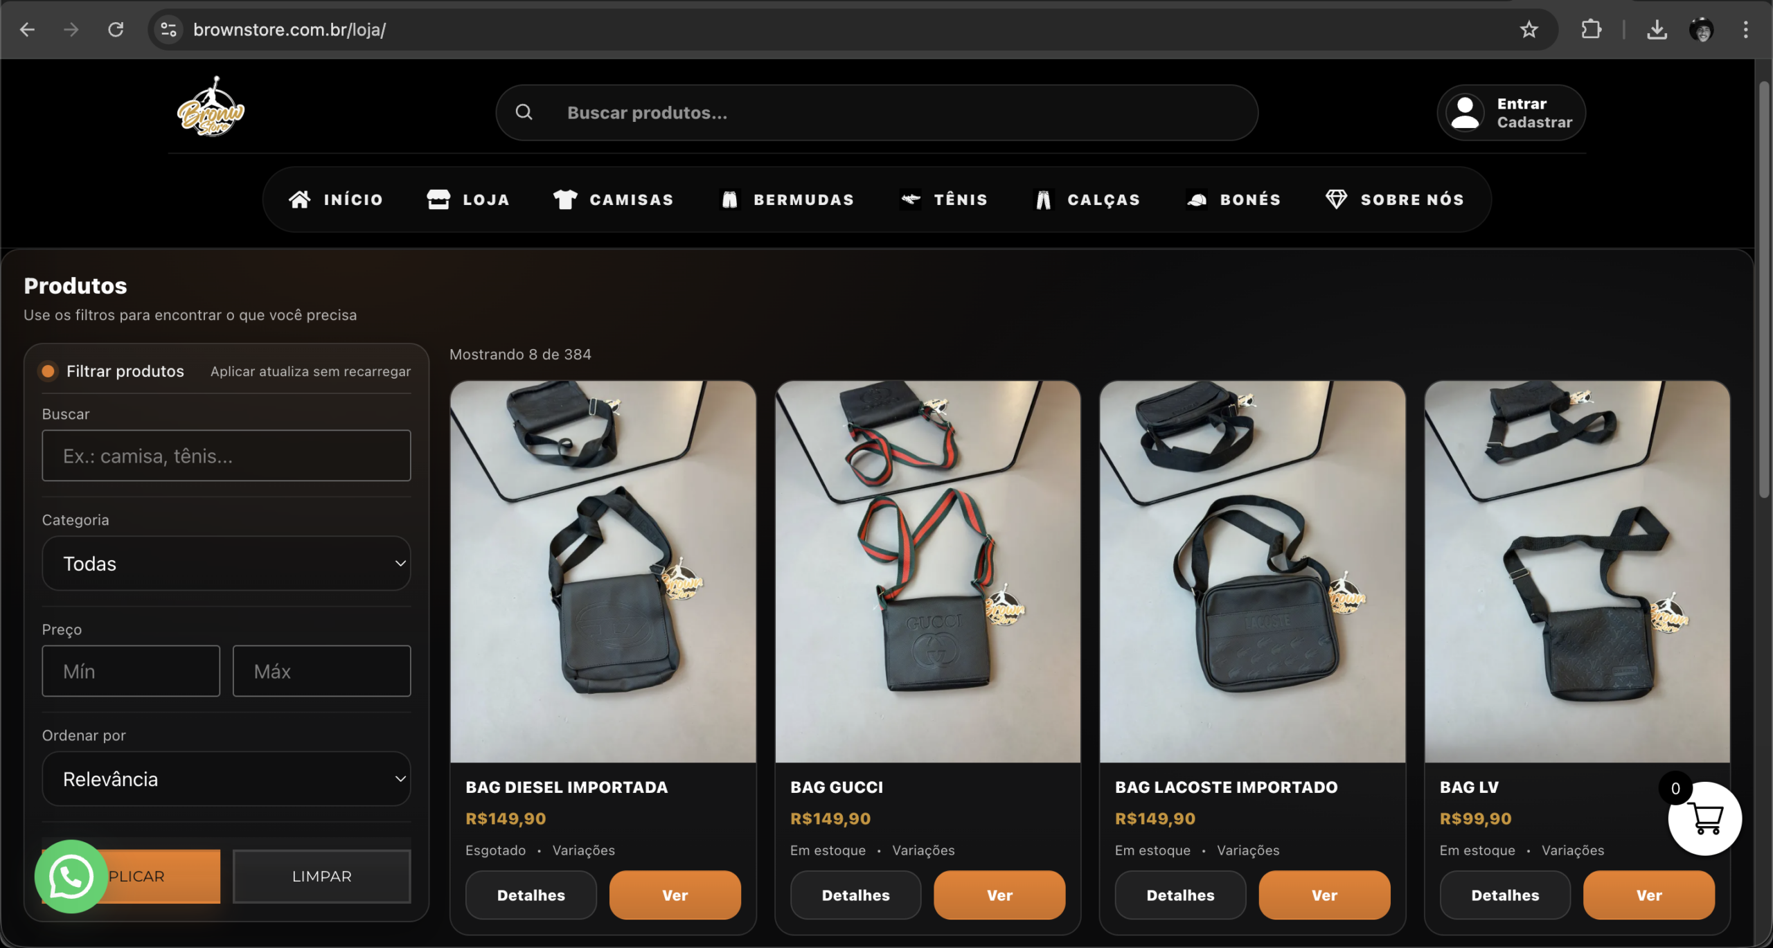1773x948 pixels.
Task: Click the page vertical scrollbar
Action: tap(1763, 289)
